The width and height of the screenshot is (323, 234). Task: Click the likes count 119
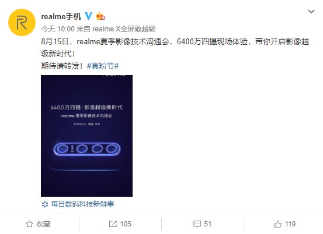click(290, 224)
